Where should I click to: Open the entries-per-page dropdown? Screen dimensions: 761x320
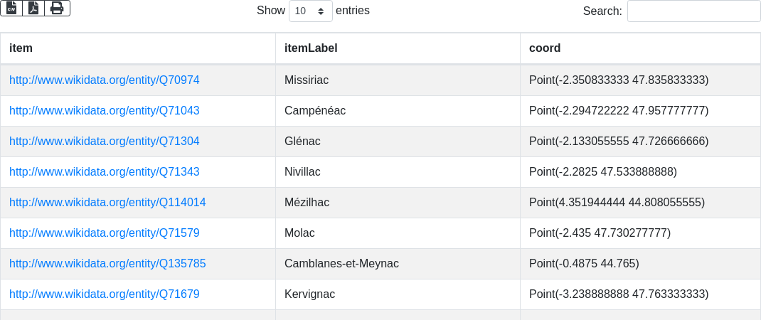coord(310,11)
